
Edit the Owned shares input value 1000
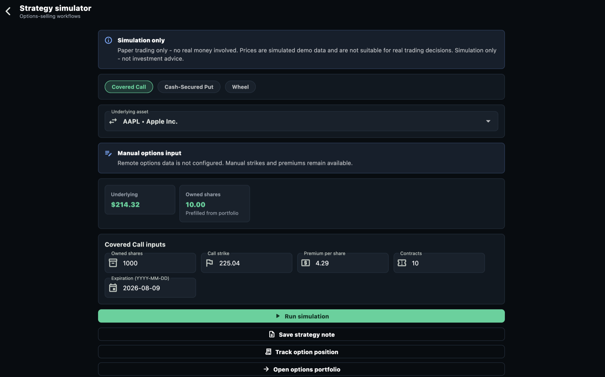coord(150,263)
